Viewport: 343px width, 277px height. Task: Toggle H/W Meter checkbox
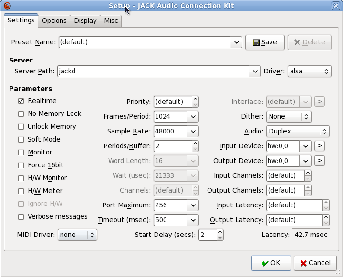click(21, 191)
